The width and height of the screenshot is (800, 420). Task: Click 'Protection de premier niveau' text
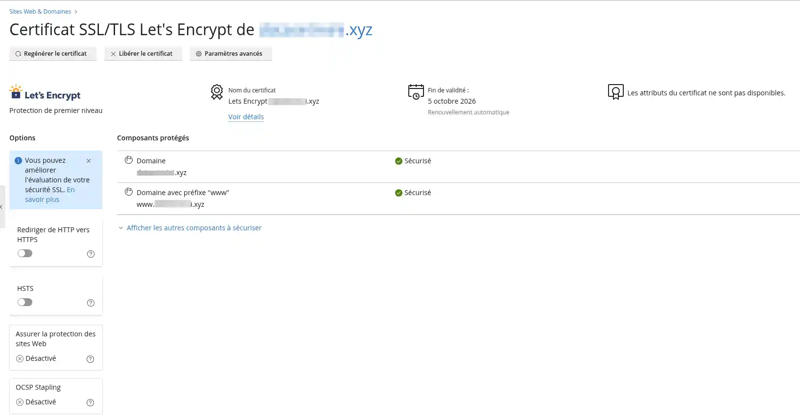pyautogui.click(x=56, y=111)
